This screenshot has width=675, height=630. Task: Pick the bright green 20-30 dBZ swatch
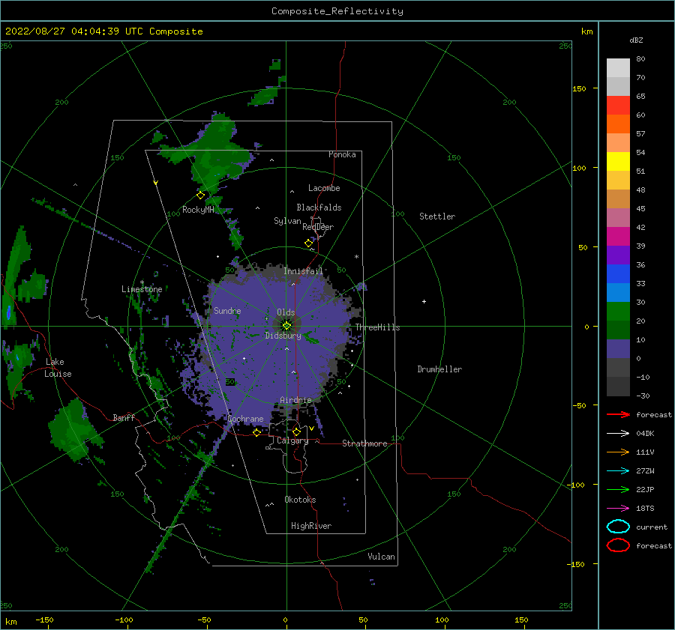618,312
